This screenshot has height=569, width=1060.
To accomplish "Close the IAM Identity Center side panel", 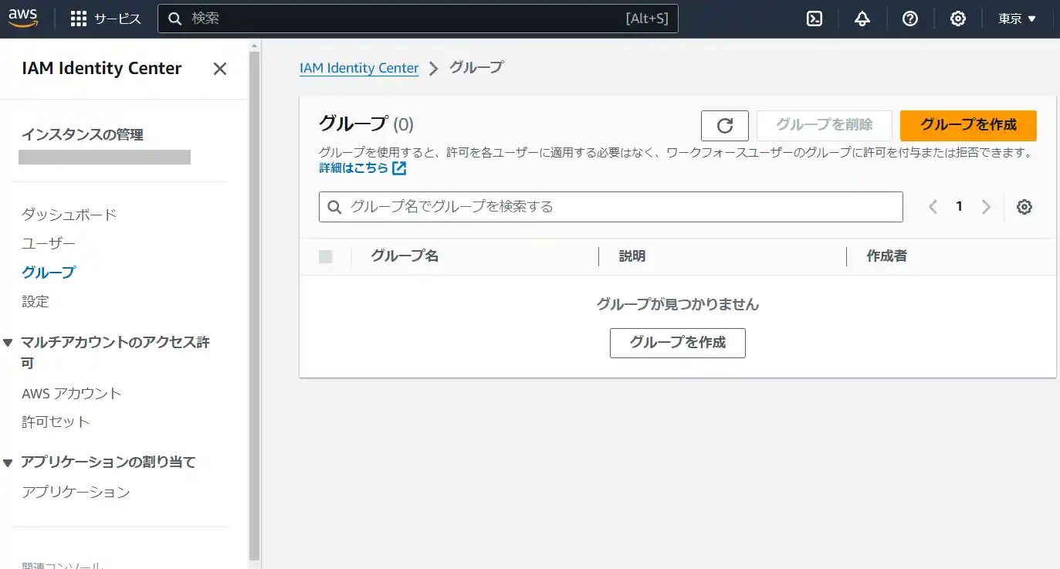I will coord(219,69).
